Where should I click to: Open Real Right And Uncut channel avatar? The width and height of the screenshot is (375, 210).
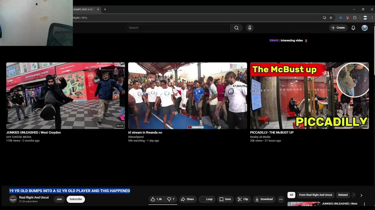(13, 199)
